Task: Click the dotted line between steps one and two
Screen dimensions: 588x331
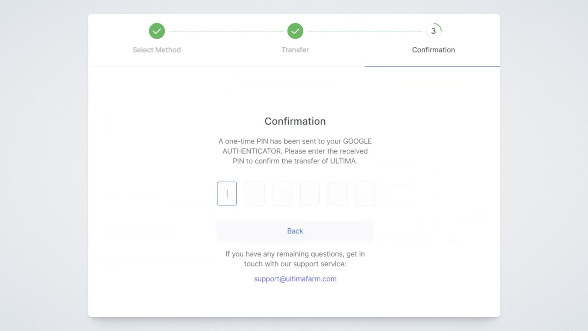Action: 226,31
